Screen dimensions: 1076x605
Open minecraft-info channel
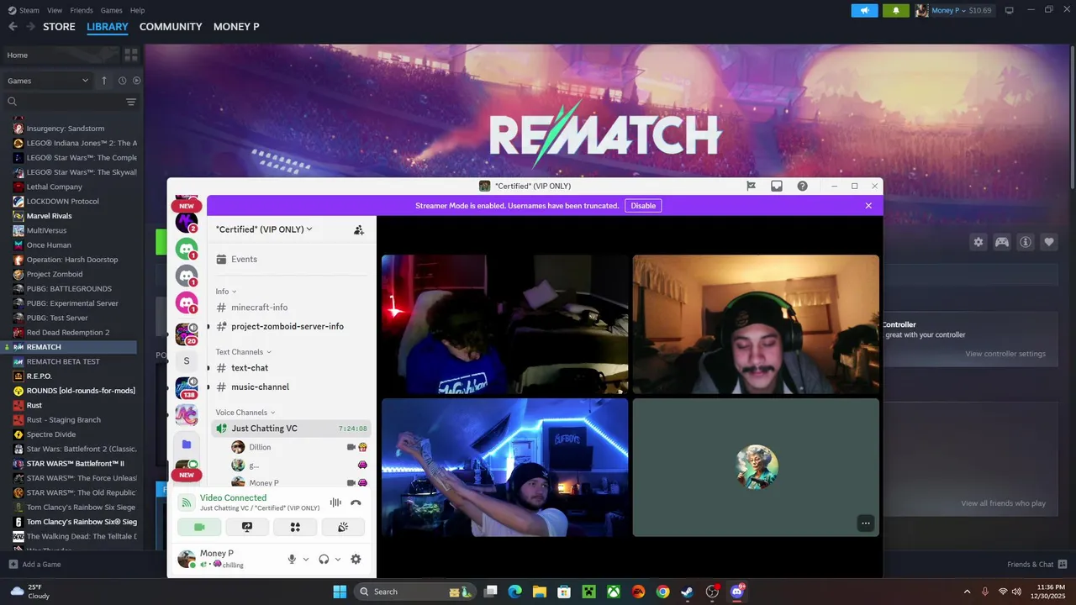coord(289,308)
